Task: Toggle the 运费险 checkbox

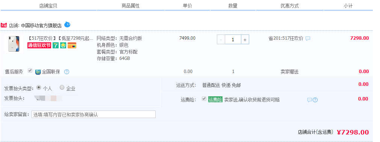Action: pyautogui.click(x=204, y=99)
